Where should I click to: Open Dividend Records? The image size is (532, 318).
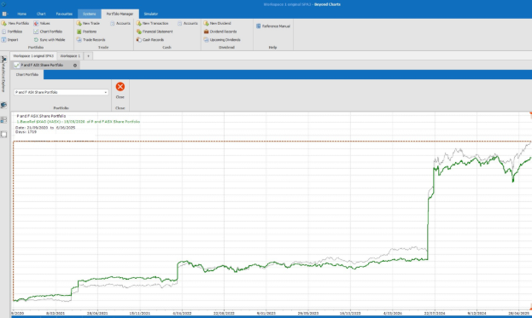[220, 32]
